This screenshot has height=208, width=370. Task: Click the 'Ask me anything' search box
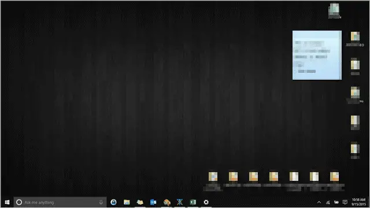[60, 202]
